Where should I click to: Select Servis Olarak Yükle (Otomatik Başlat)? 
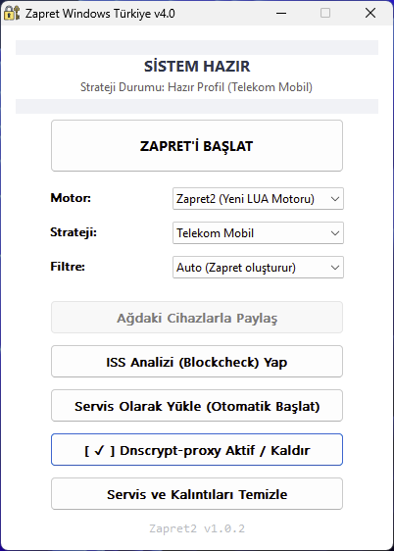197,406
